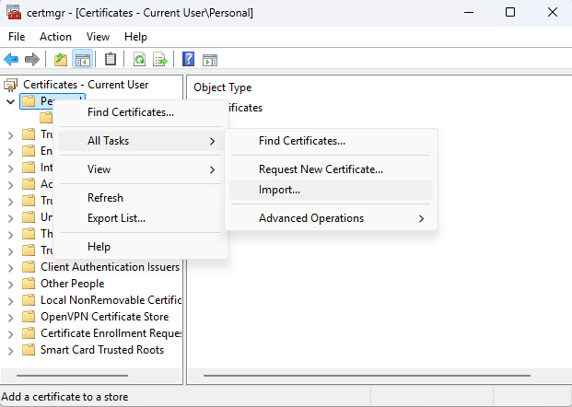Click the Object Type column header
The image size is (572, 407).
click(x=223, y=87)
